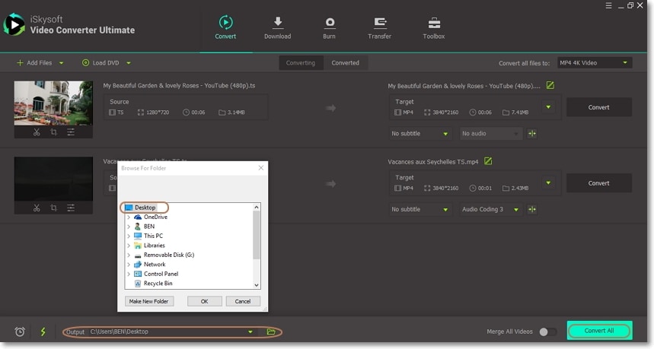
Task: Toggle the Merge All Videos switch
Action: [x=547, y=332]
